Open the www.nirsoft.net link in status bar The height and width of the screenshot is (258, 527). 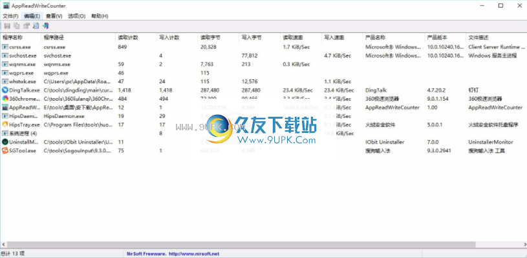point(194,253)
